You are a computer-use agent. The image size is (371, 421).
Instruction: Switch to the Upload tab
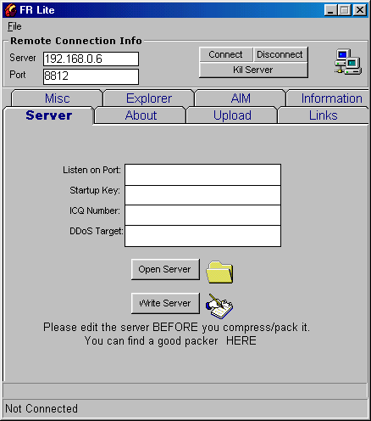coord(232,115)
